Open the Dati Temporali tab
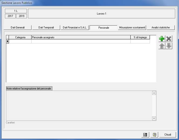Viewport: 179px width, 140px height. [46, 27]
